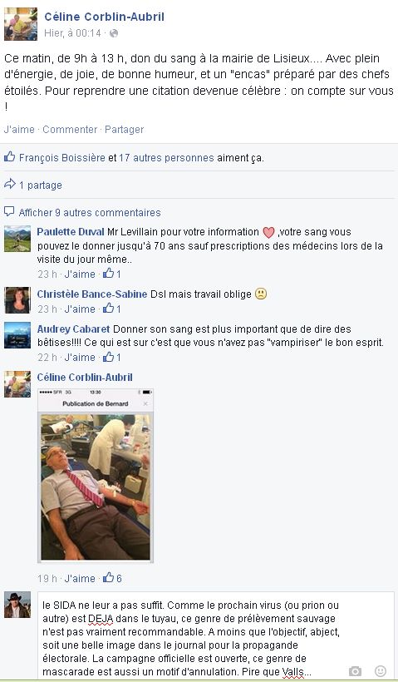Open the emoji smiley picker
Image resolution: width=398 pixels, height=682 pixels.
pos(381,670)
